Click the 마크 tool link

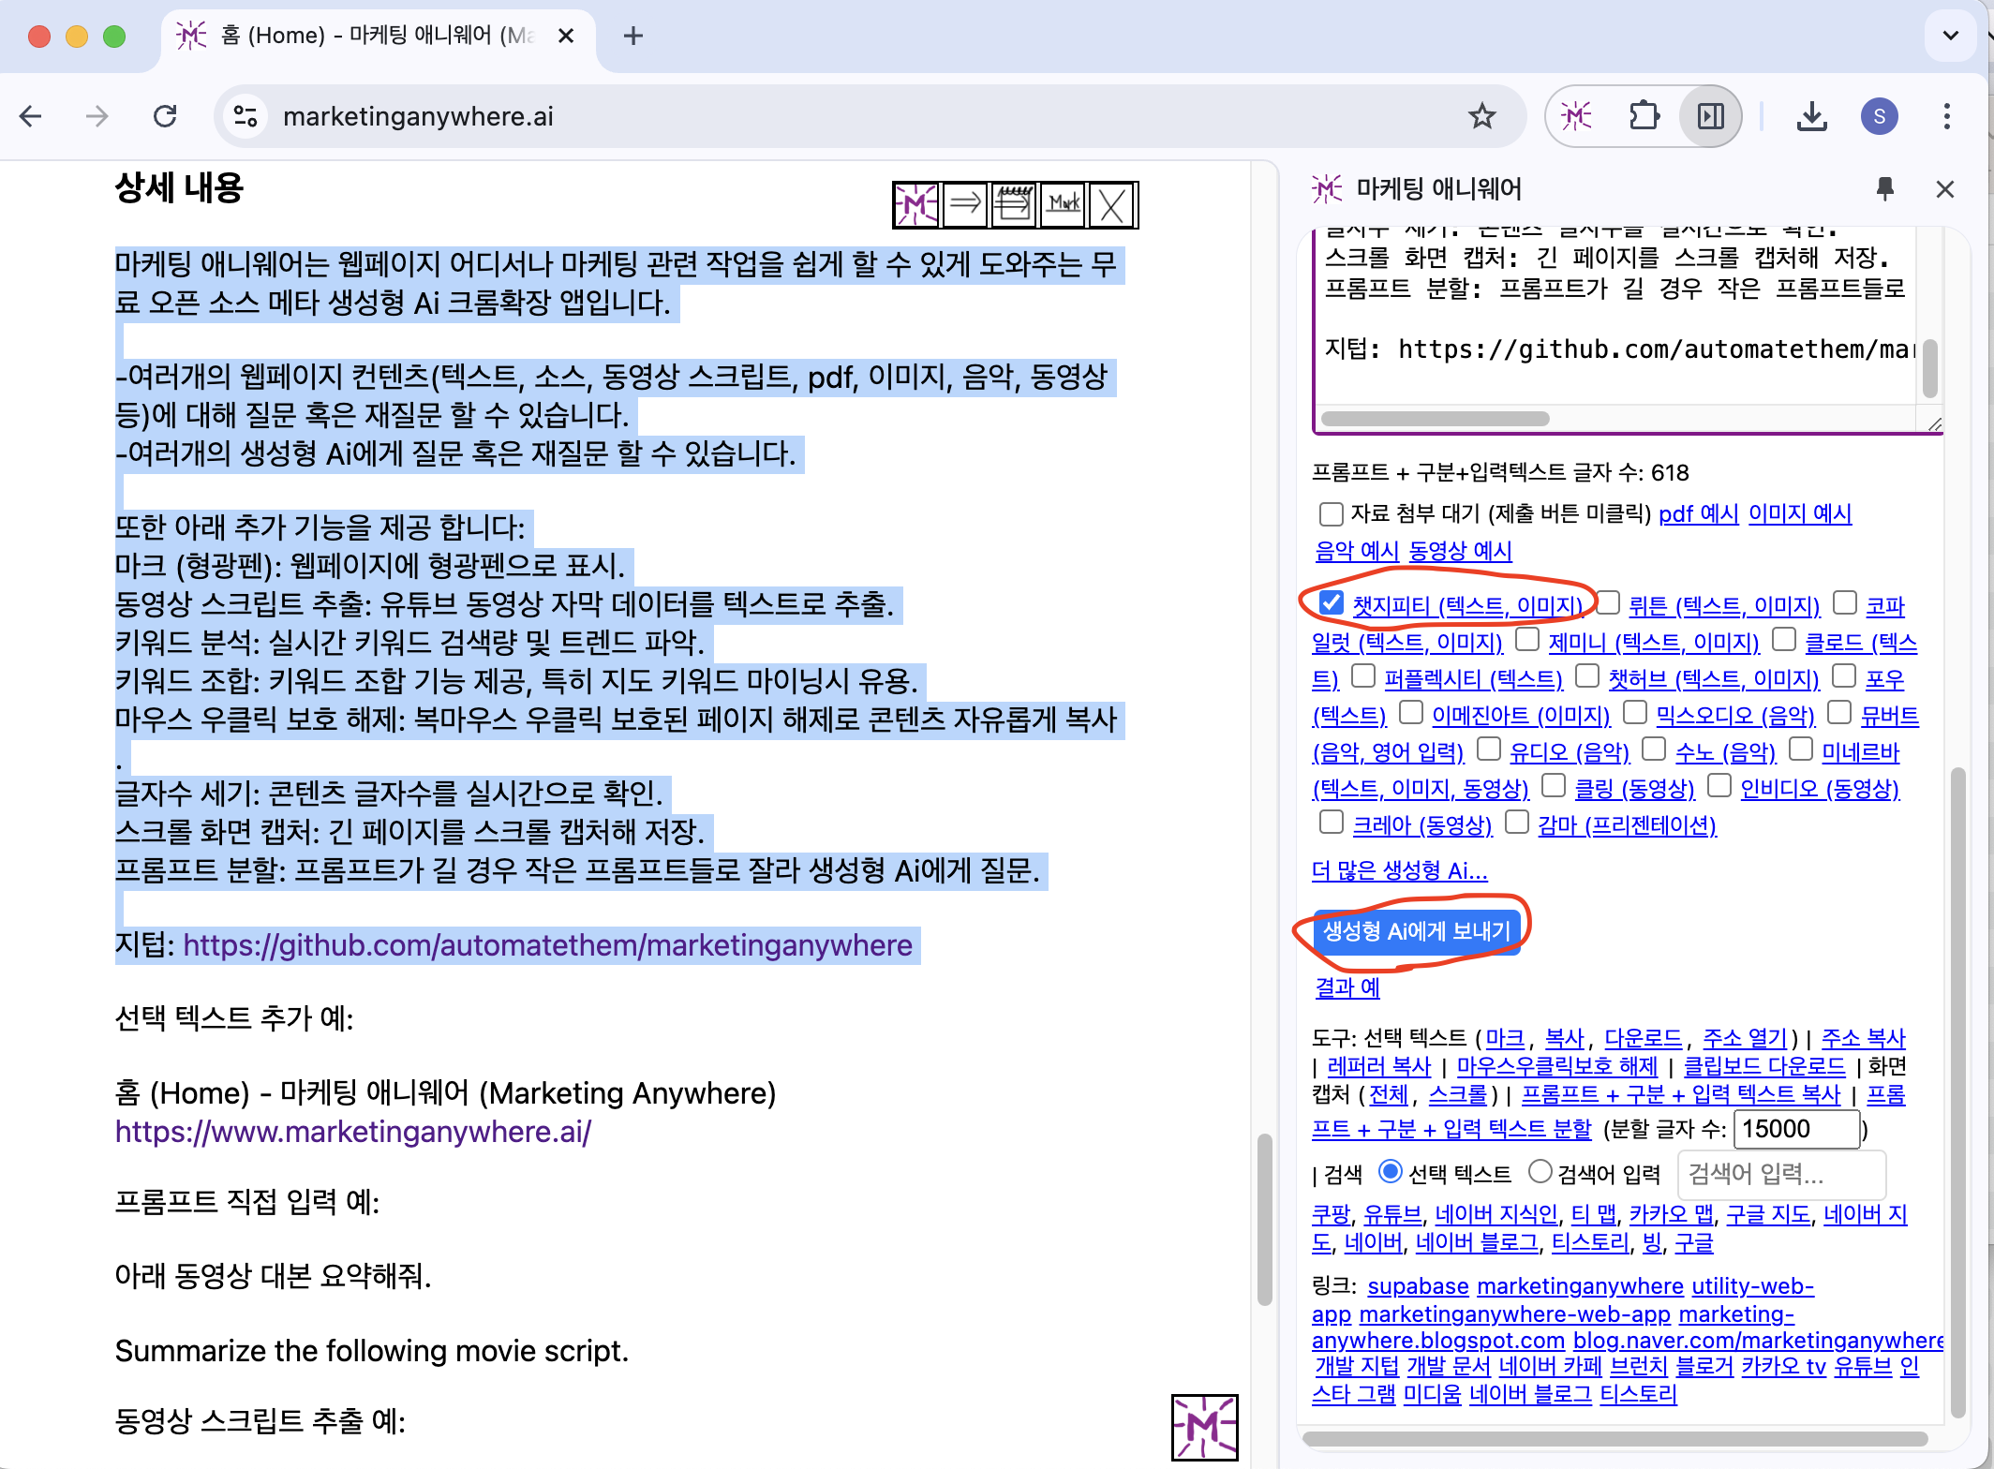pyautogui.click(x=1505, y=1038)
